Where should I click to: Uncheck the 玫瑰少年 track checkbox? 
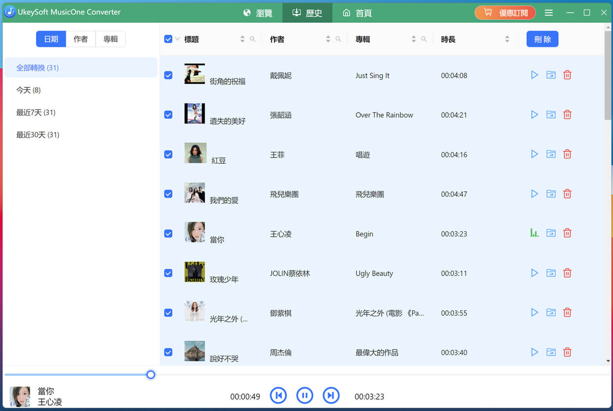[x=168, y=273]
